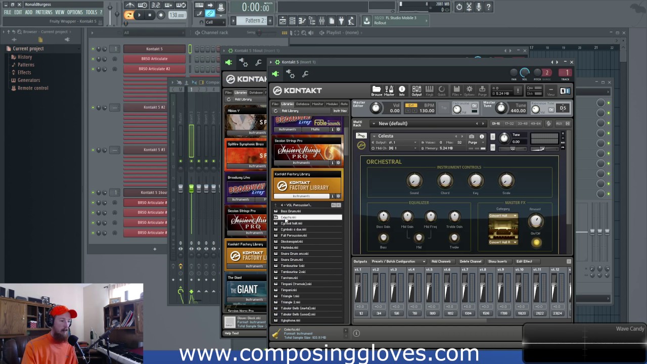Screen dimensions: 647x364
Task: Click the NI logo icon in Kontakt
Action: (565, 91)
